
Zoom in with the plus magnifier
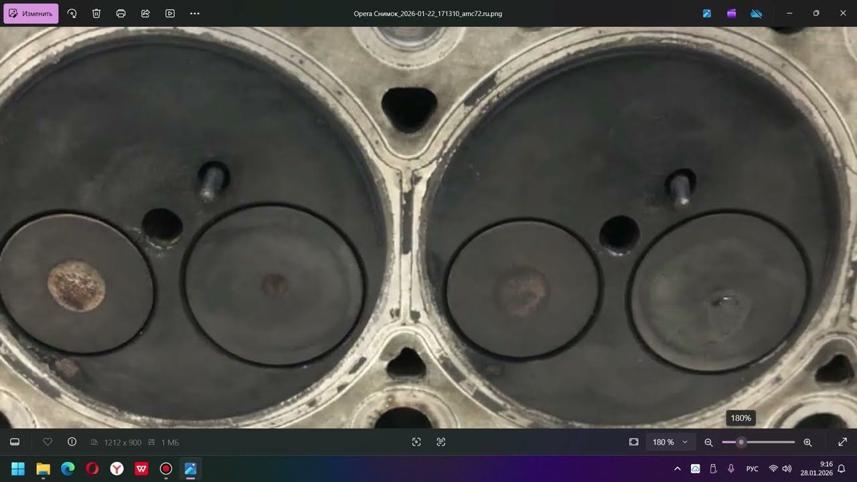tap(807, 442)
